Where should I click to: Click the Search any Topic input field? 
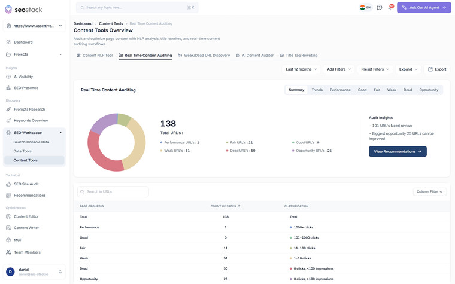(137, 8)
